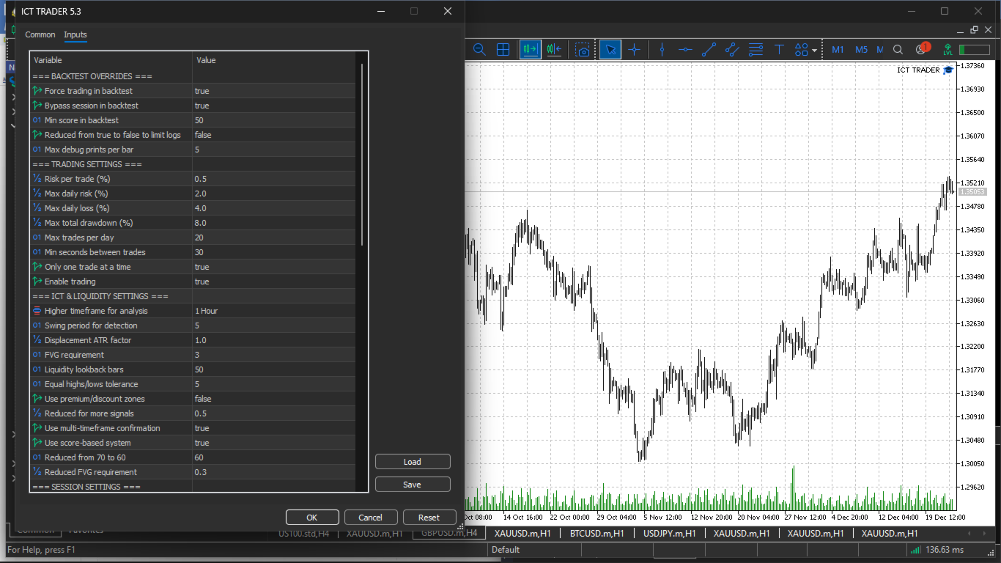Click the LVL green toolbar icon
Viewport: 1001px width, 563px height.
(x=948, y=50)
